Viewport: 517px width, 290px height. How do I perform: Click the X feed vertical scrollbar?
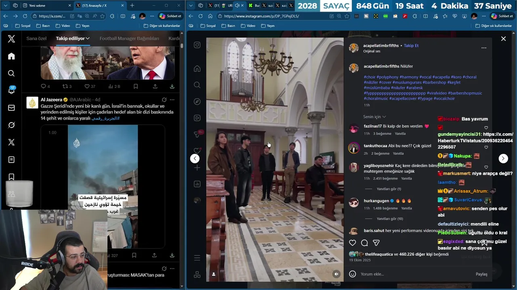pyautogui.click(x=182, y=45)
